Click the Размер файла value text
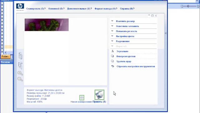 (38, 96)
